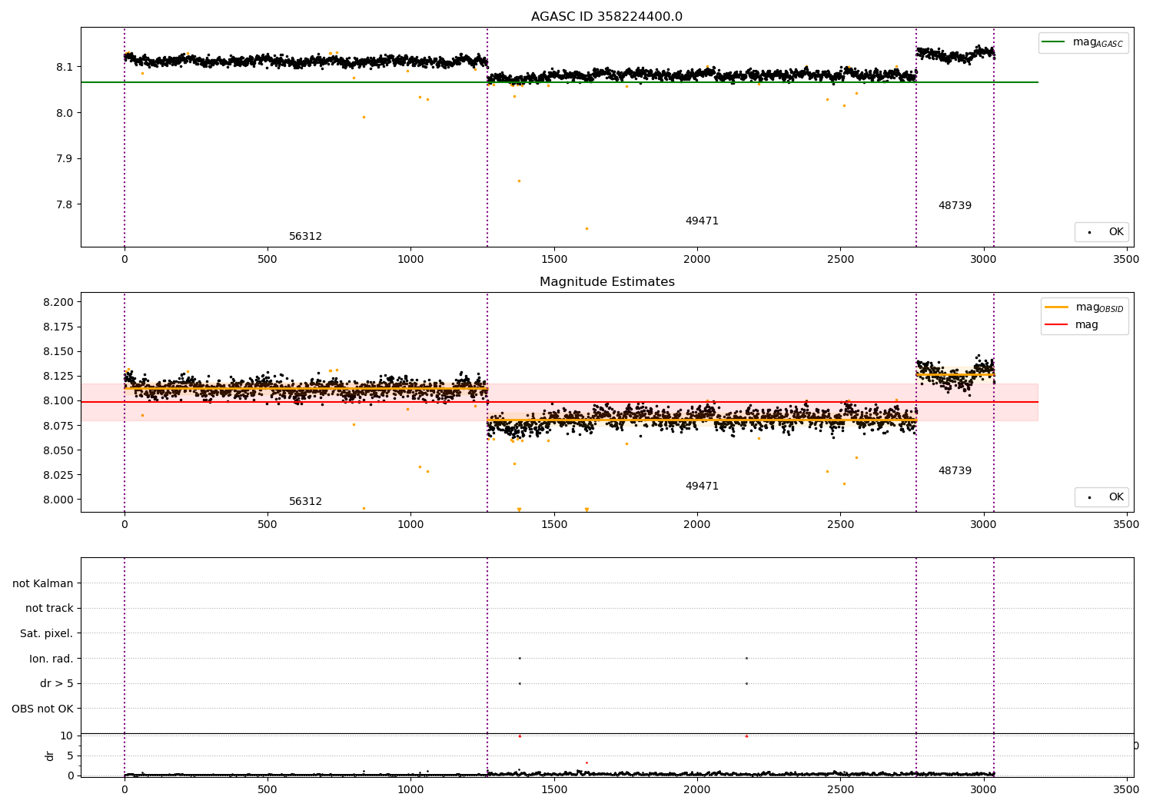This screenshot has height=807, width=1153.
Task: Click the 8.050 y-axis tick label
Action: coord(58,450)
